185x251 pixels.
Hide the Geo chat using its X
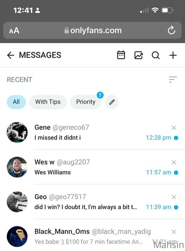coord(174,197)
